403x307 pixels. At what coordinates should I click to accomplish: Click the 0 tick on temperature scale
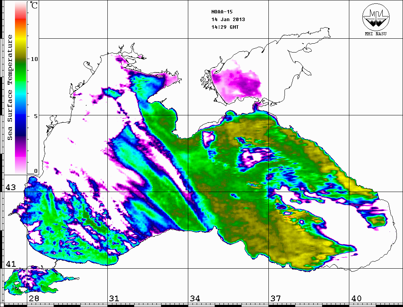pos(36,171)
